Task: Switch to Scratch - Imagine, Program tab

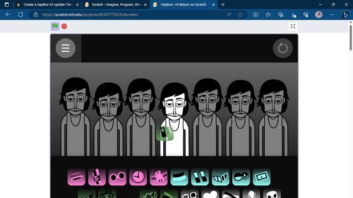Action: (116, 4)
